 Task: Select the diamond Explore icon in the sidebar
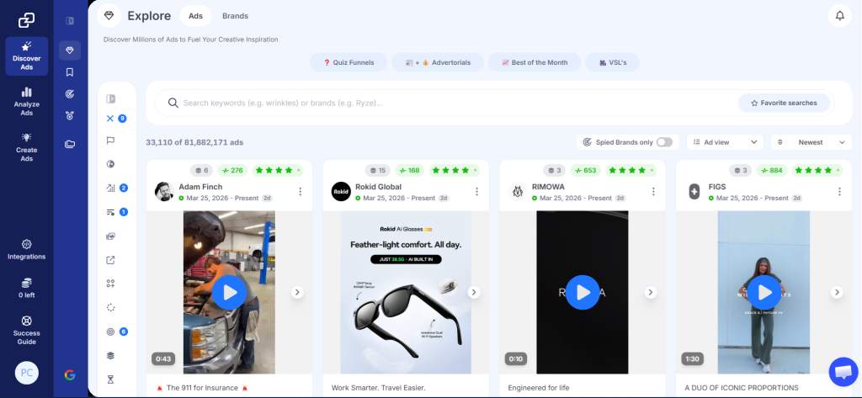70,50
